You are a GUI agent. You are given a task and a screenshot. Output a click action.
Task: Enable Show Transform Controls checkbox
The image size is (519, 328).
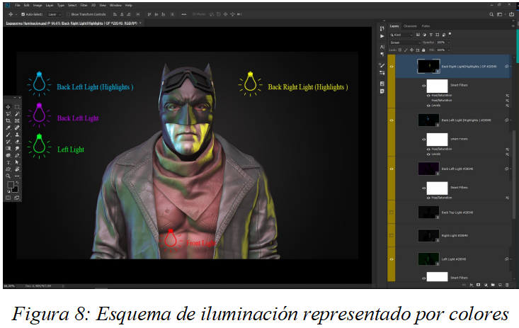(x=68, y=13)
